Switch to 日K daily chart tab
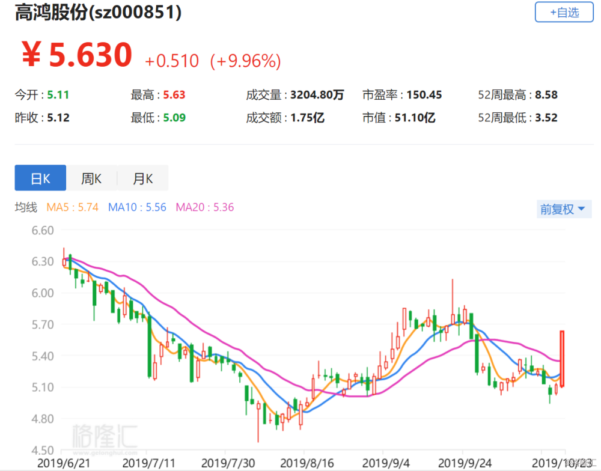 click(x=40, y=178)
